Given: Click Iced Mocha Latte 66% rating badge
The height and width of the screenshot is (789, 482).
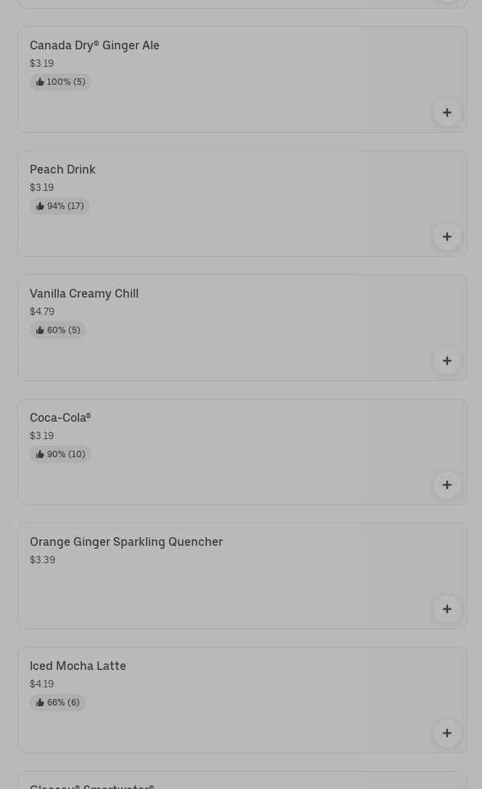Looking at the screenshot, I should pos(57,703).
